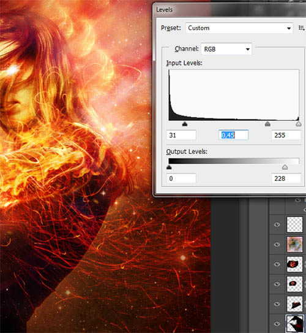Select the input midtone gray slider handle
The height and width of the screenshot is (333, 306).
tap(267, 124)
